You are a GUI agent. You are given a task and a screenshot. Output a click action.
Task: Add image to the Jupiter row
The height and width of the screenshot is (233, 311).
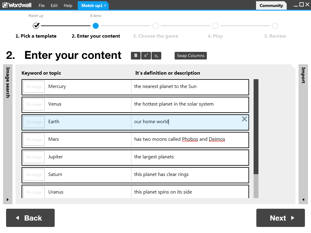[x=34, y=157]
